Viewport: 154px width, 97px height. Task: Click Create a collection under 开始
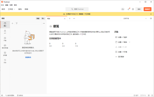[x=121, y=42]
